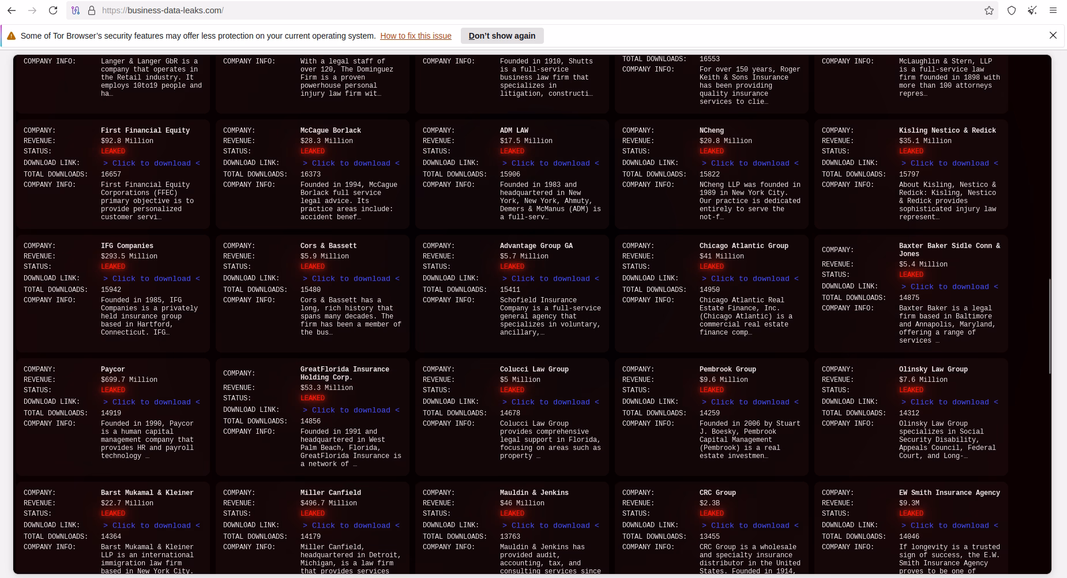Click the LEAKED status for Cors & Bassett
The height and width of the screenshot is (578, 1067).
click(x=313, y=267)
